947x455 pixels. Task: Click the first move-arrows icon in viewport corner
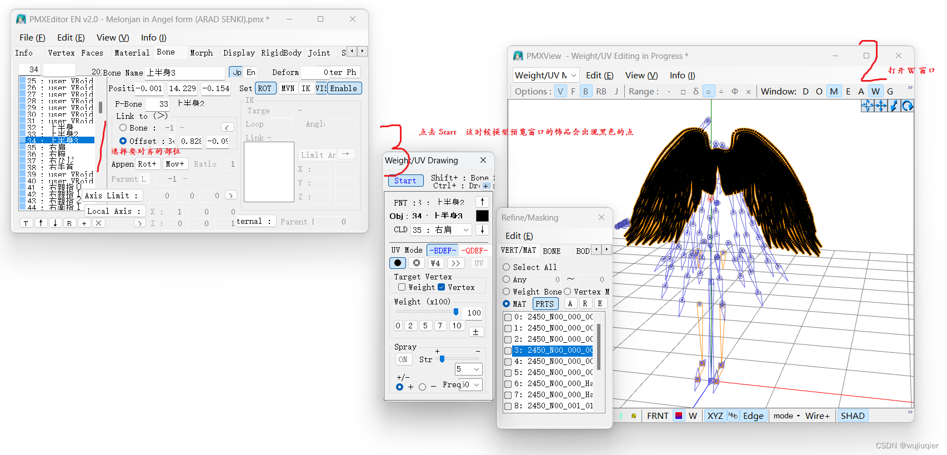pos(868,106)
